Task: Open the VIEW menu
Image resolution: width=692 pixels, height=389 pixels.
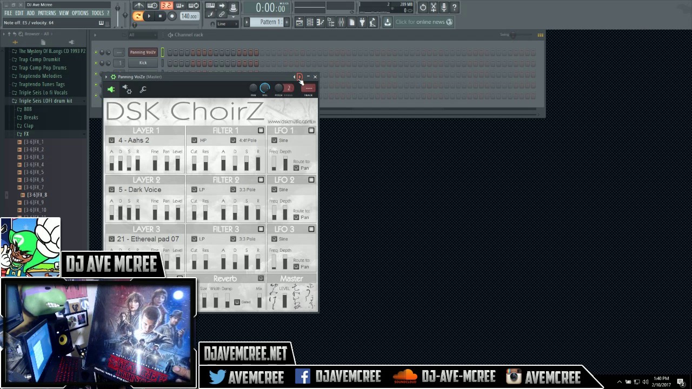Action: pyautogui.click(x=64, y=13)
